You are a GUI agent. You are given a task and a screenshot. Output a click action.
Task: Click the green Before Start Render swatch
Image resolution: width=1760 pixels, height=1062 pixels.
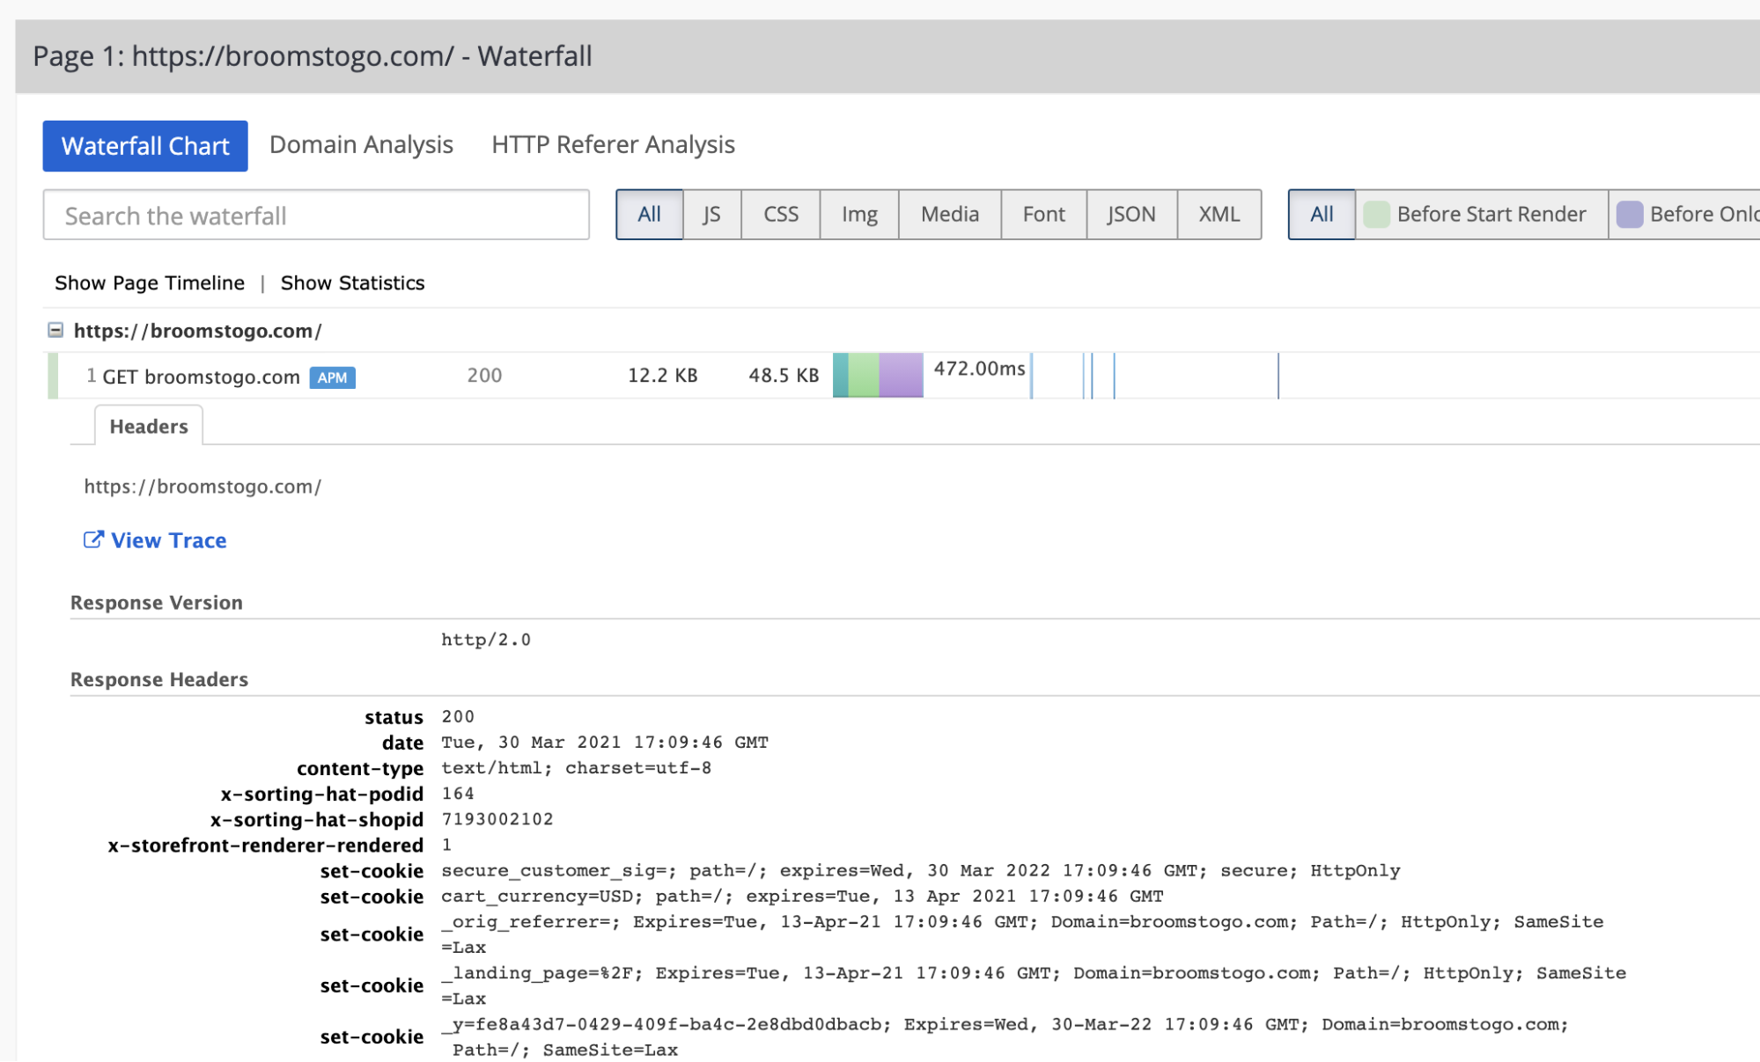1376,215
